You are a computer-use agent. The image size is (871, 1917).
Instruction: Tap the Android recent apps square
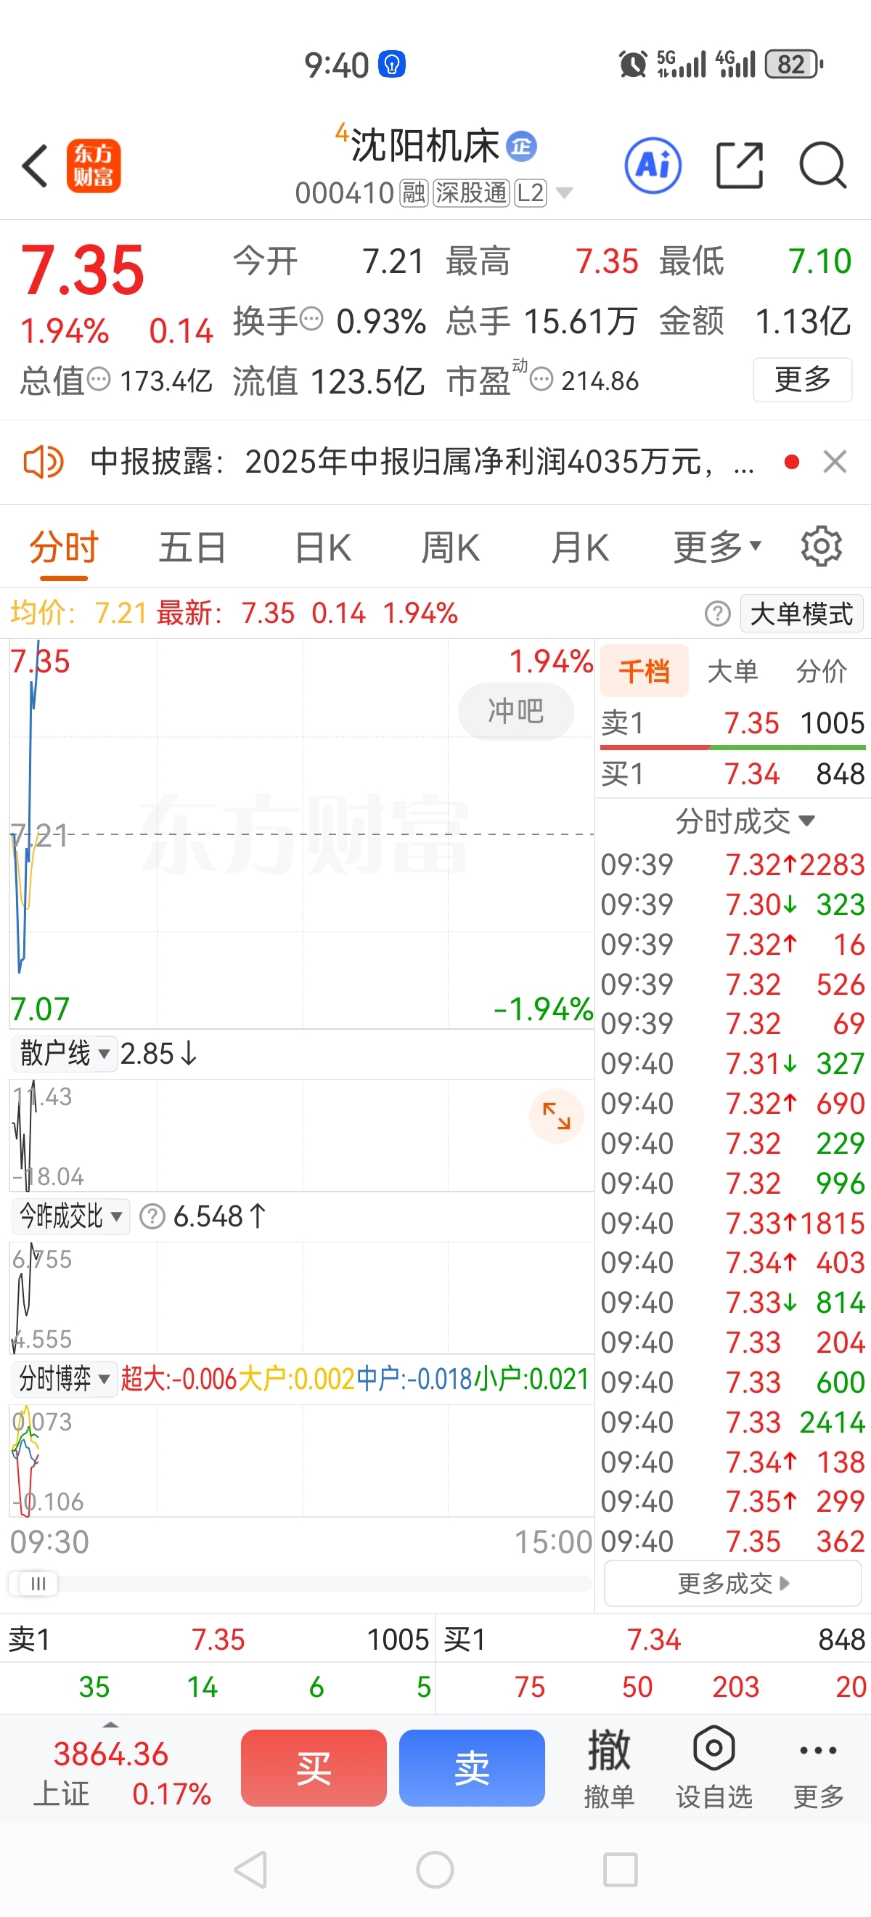pyautogui.click(x=621, y=1869)
